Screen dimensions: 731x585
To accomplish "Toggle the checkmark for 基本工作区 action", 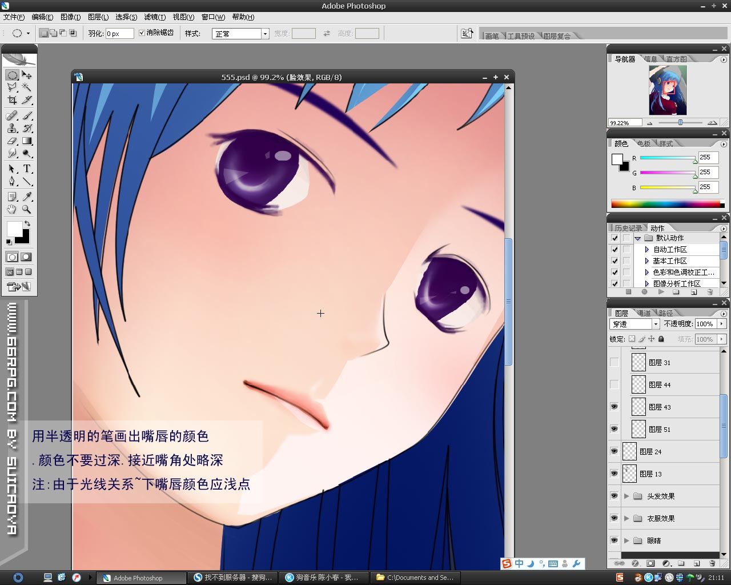I will 614,261.
